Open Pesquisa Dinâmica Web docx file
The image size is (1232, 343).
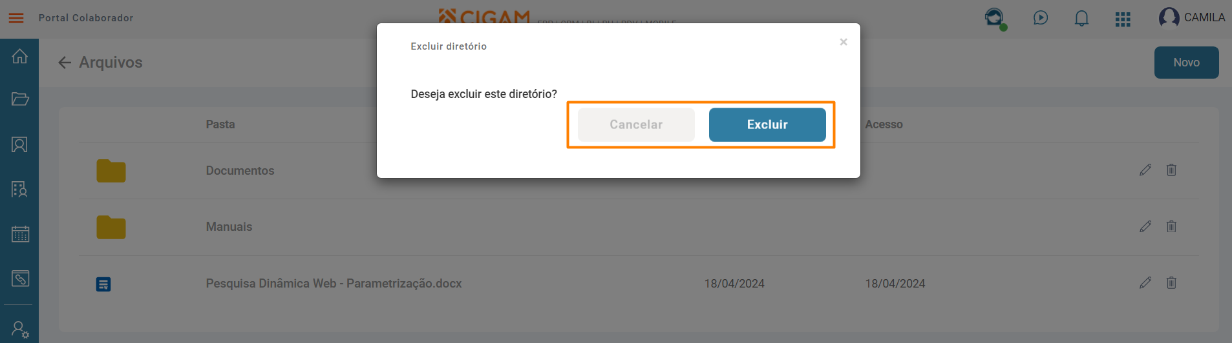(334, 284)
